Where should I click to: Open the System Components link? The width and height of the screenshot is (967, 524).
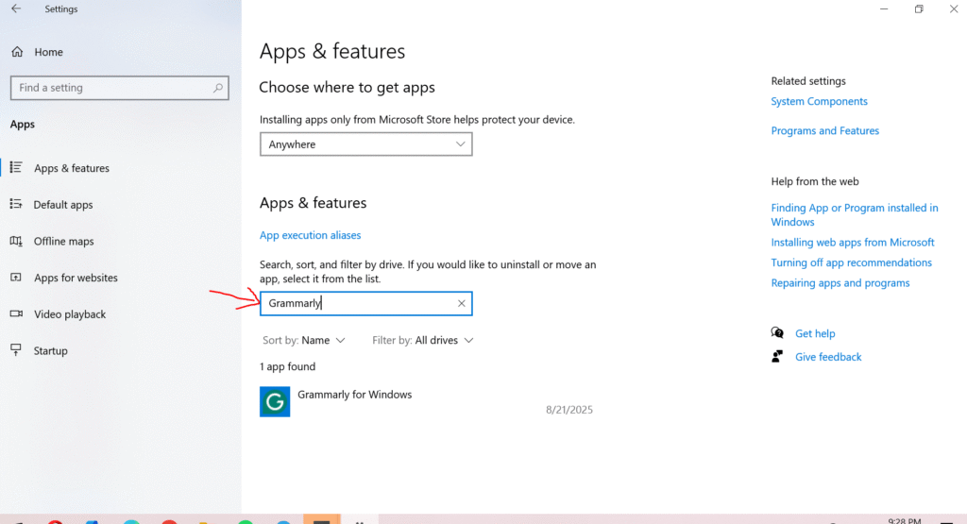coord(819,102)
